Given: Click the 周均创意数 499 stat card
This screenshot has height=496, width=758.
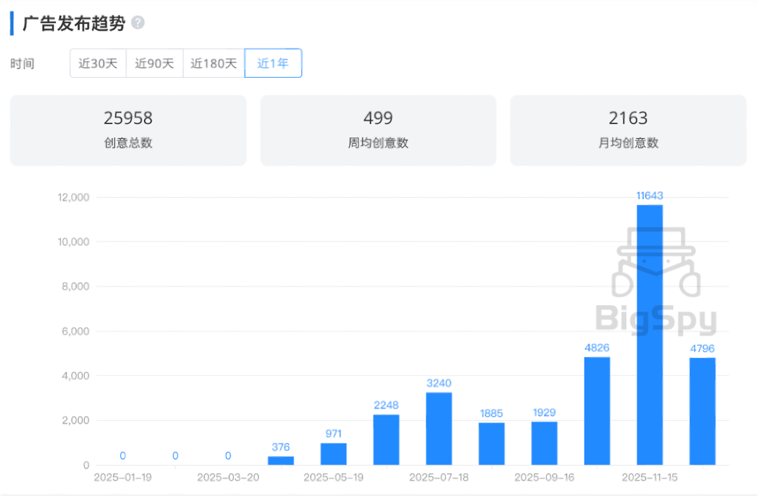Looking at the screenshot, I should point(378,130).
